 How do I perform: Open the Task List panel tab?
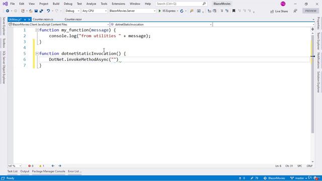click(x=12, y=171)
